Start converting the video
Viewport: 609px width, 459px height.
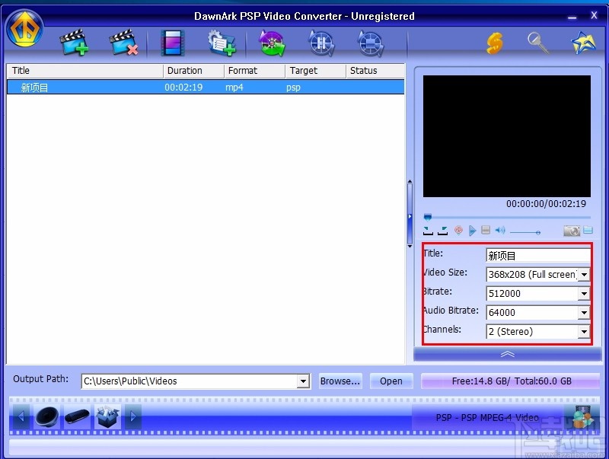(x=272, y=43)
